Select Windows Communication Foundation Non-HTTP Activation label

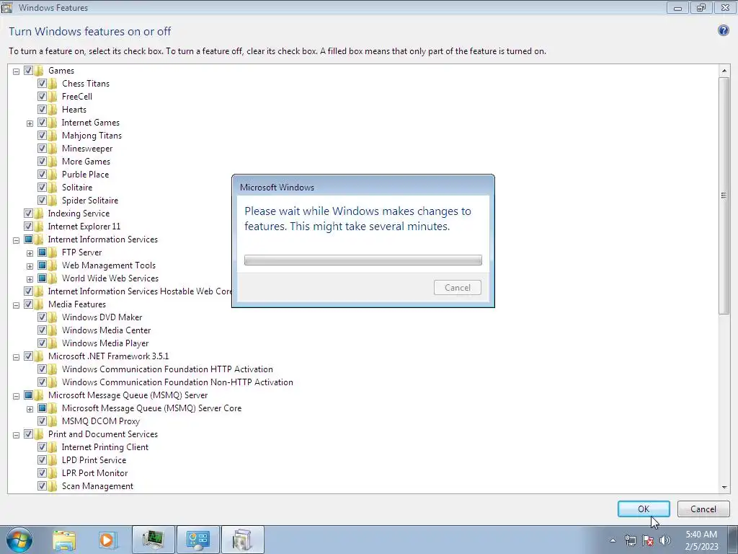pyautogui.click(x=177, y=382)
